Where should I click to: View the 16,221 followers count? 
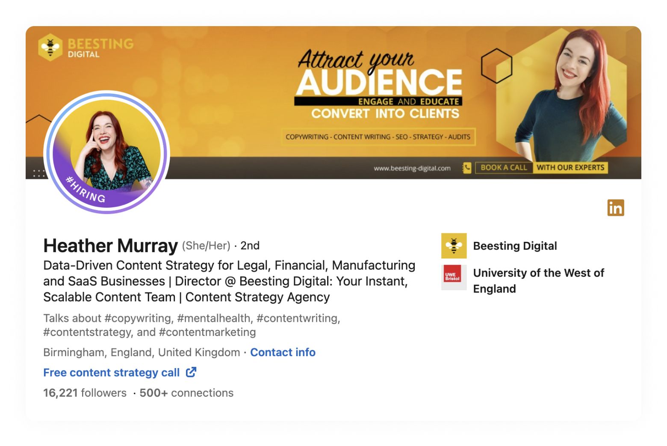pos(85,393)
